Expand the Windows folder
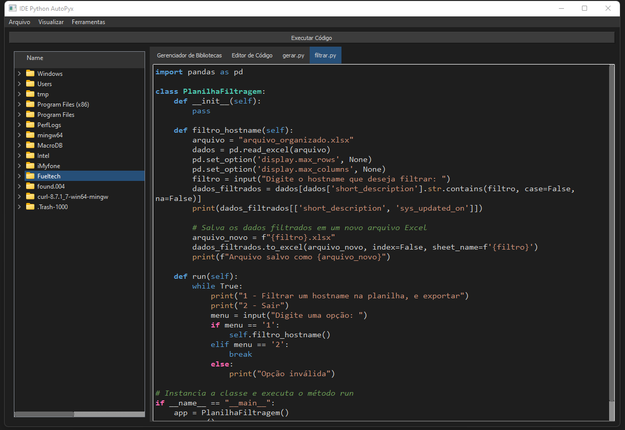Screen dimensions: 625x430 click(19, 73)
